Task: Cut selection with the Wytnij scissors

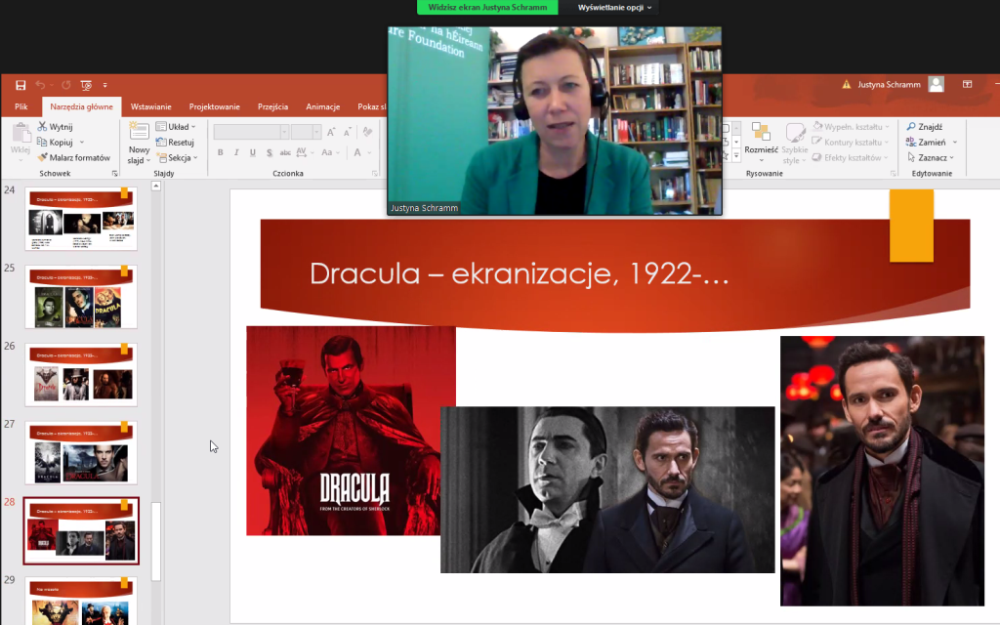Action: (55, 127)
